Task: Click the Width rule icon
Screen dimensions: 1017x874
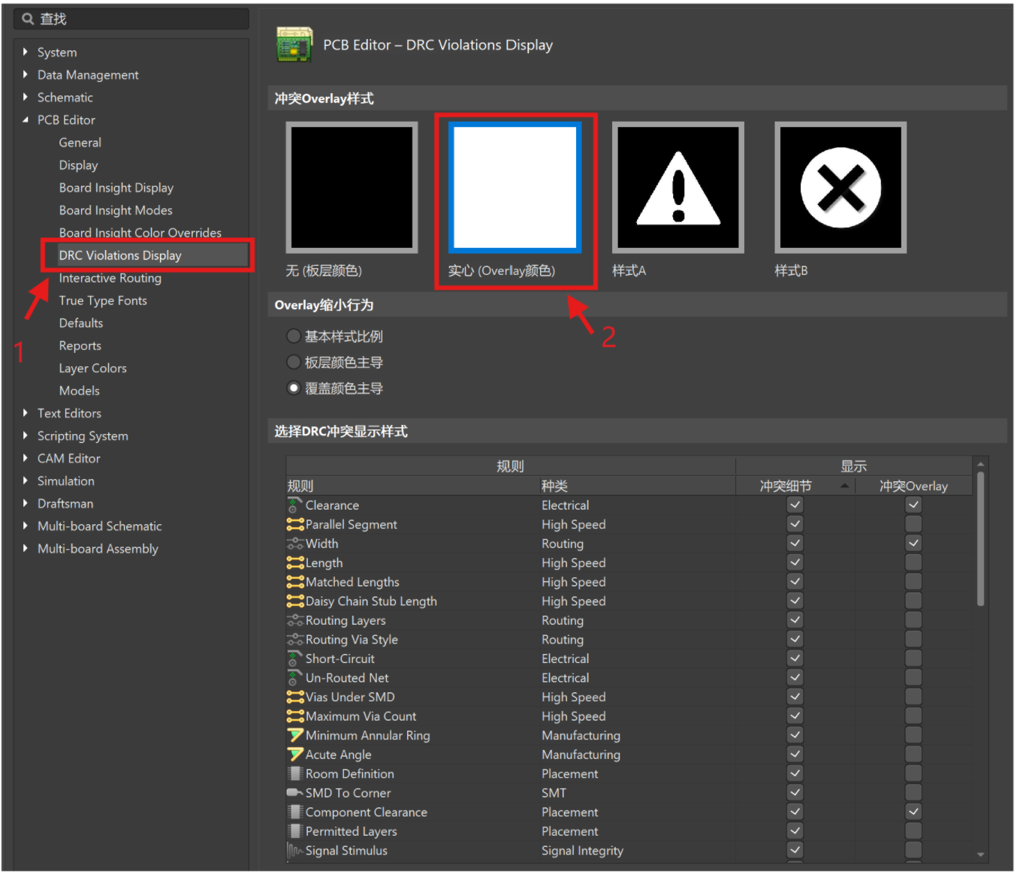Action: (295, 544)
